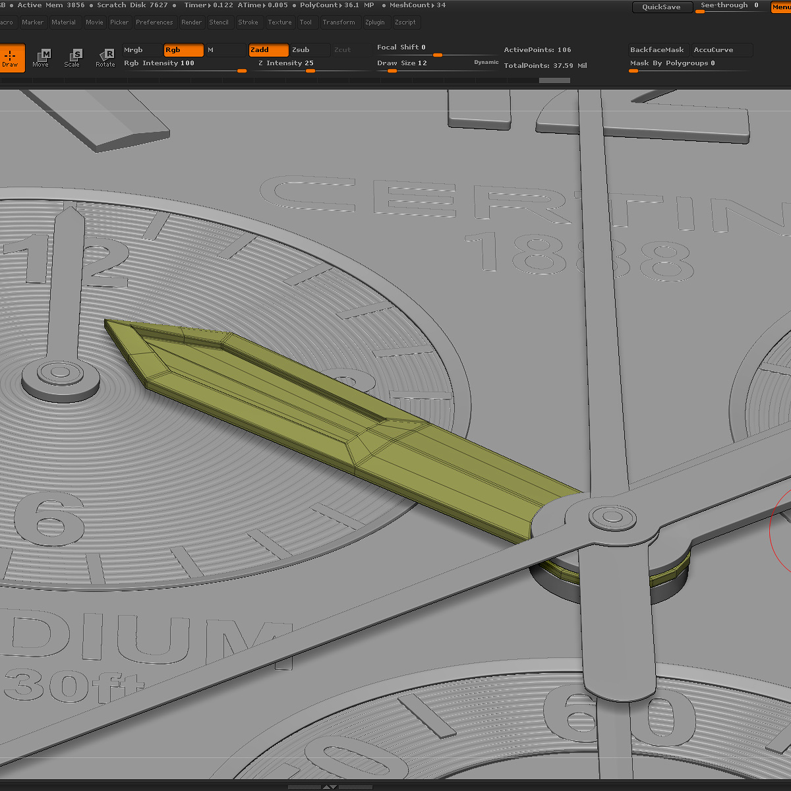Viewport: 791px width, 791px height.
Task: Click the shelf horizontal scrollbar handle
Action: click(554, 80)
